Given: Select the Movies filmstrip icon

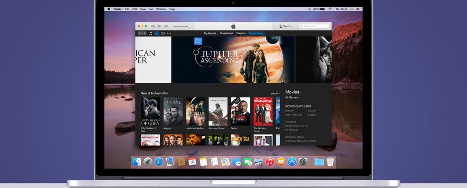Looking at the screenshot, I should click(157, 33).
